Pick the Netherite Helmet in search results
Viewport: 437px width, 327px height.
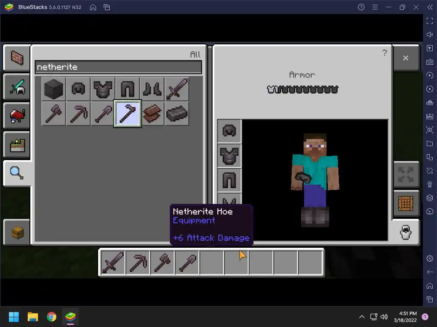78,89
